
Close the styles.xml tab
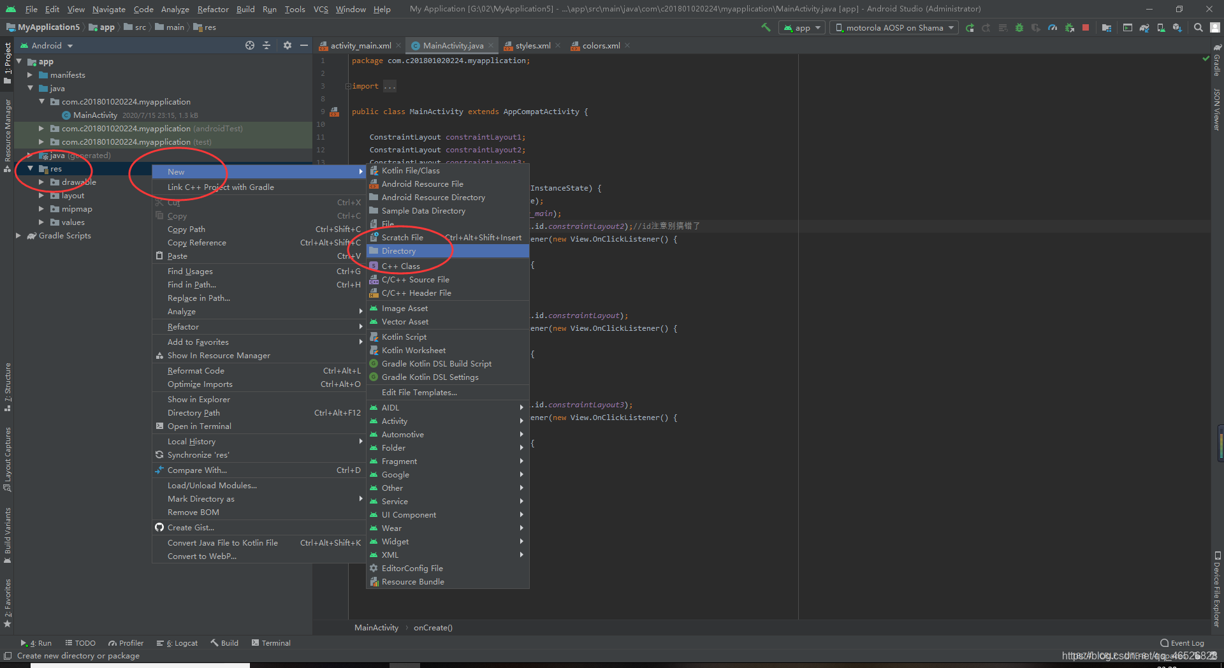tap(558, 45)
